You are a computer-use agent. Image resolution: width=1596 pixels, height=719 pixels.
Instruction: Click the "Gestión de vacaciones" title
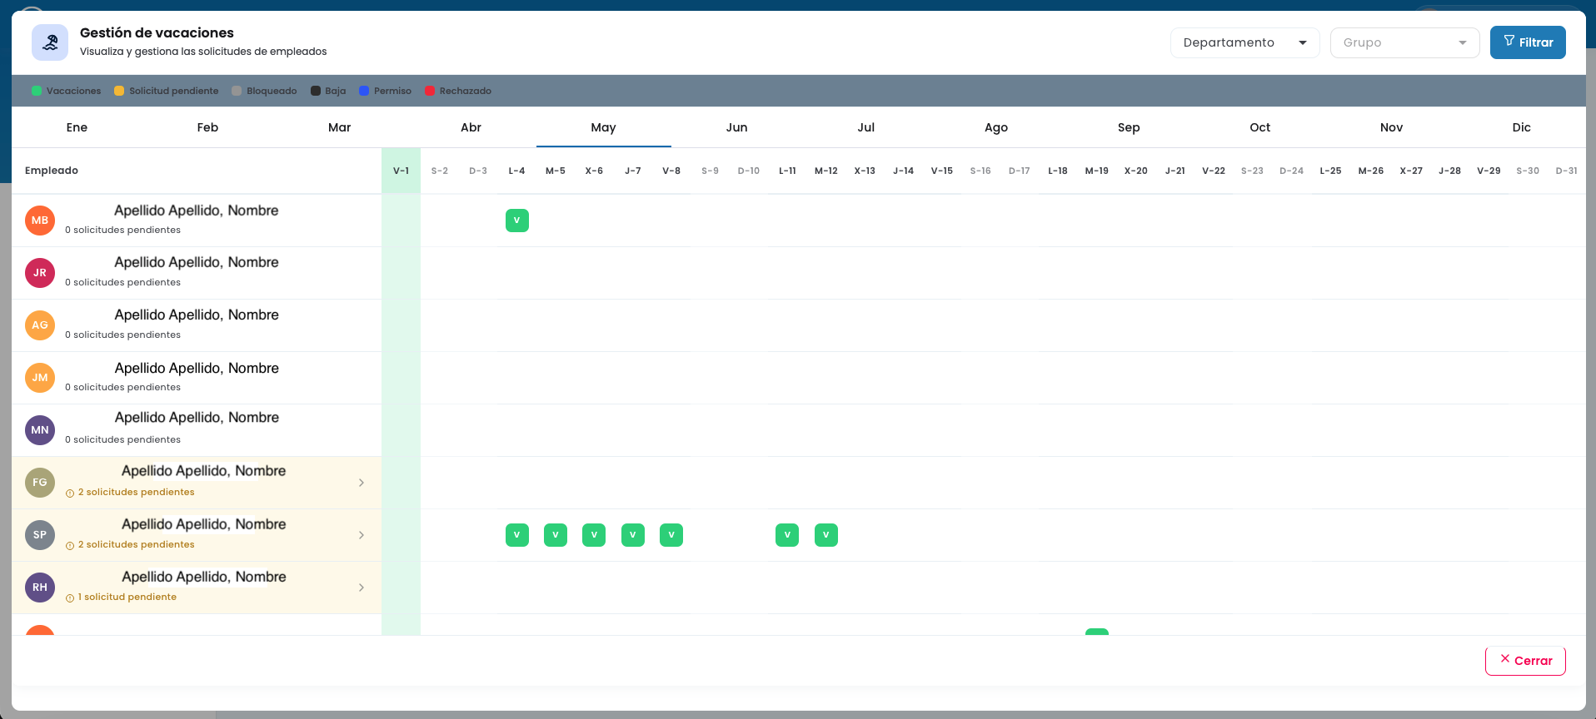(157, 32)
